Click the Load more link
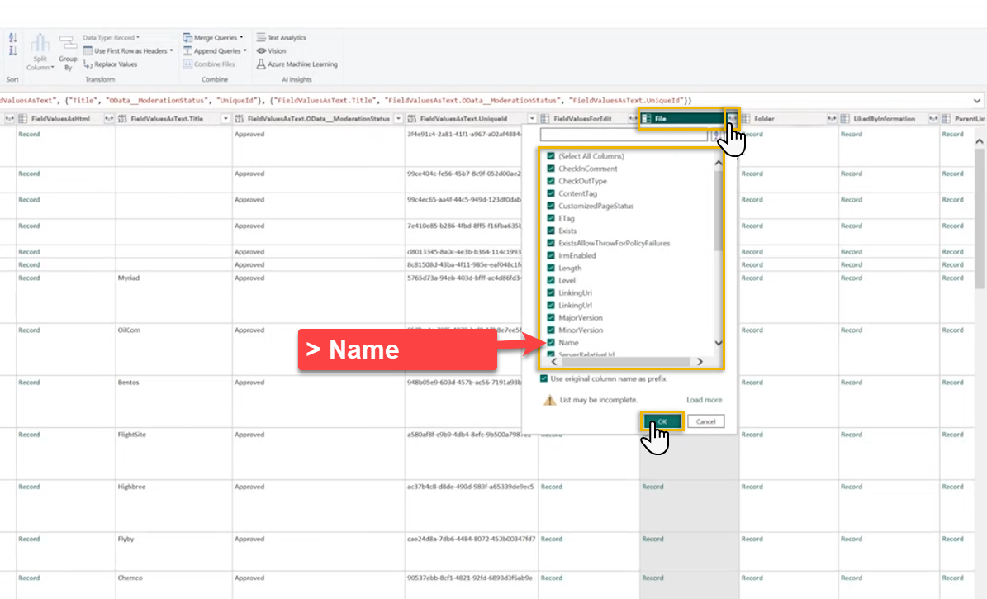The width and height of the screenshot is (987, 599). (x=704, y=400)
